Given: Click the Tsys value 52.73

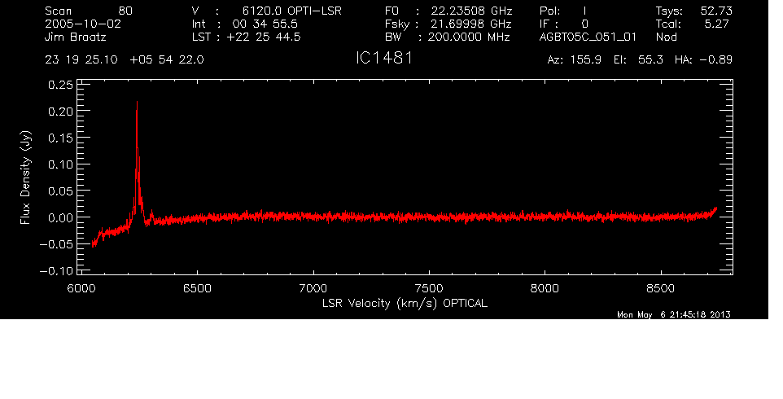Looking at the screenshot, I should (716, 11).
